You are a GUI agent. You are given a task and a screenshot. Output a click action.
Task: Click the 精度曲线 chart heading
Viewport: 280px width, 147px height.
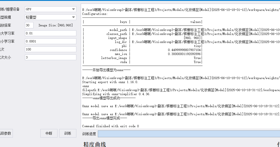point(94,144)
